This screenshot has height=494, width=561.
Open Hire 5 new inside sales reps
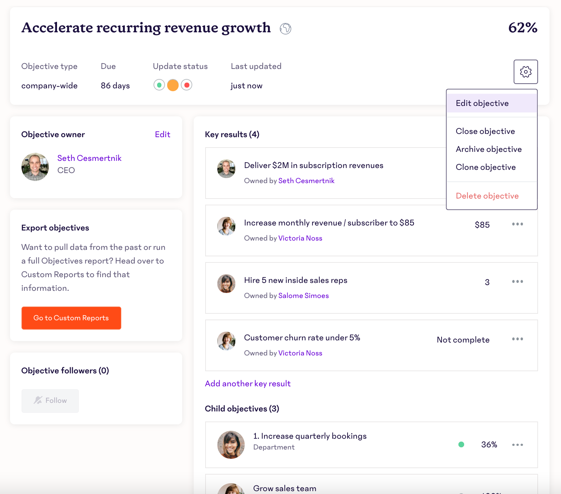(x=296, y=280)
